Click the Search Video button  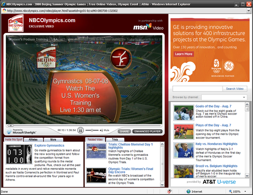click(x=235, y=89)
